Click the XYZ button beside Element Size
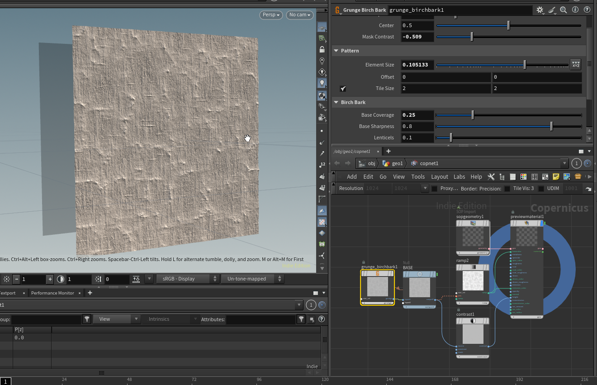Screen dimensions: 597x385 pos(575,65)
